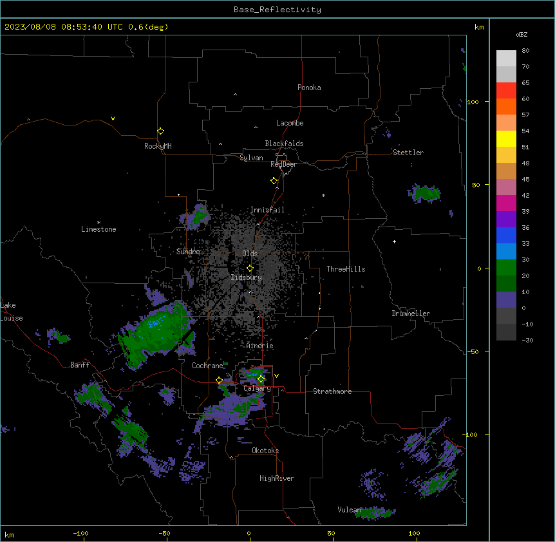Click the Okotoks label
The height and width of the screenshot is (542, 555).
click(x=265, y=451)
